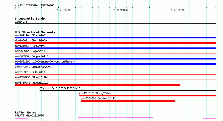The width and height of the screenshot is (223, 121).
Task: Click the Cytogenetic Bands track heading
Action: coord(30,19)
